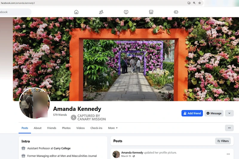This screenshot has height=159, width=239.
Task: Open the Gaming controller icon
Action: click(176, 12)
